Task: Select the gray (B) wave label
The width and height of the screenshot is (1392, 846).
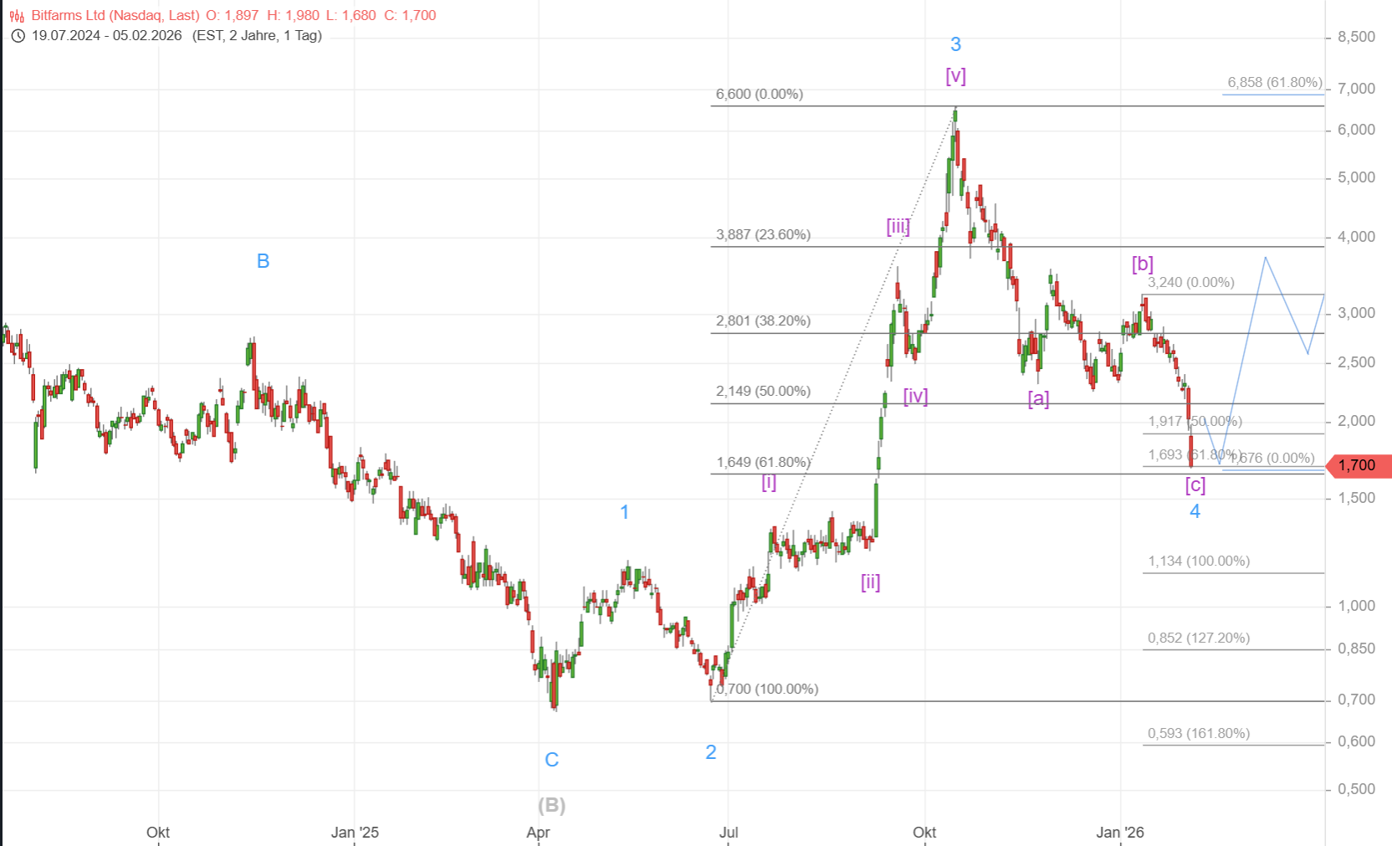Action: 551,805
